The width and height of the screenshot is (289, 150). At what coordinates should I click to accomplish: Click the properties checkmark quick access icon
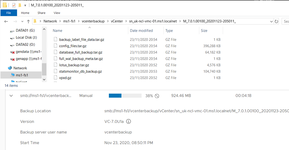[14, 5]
